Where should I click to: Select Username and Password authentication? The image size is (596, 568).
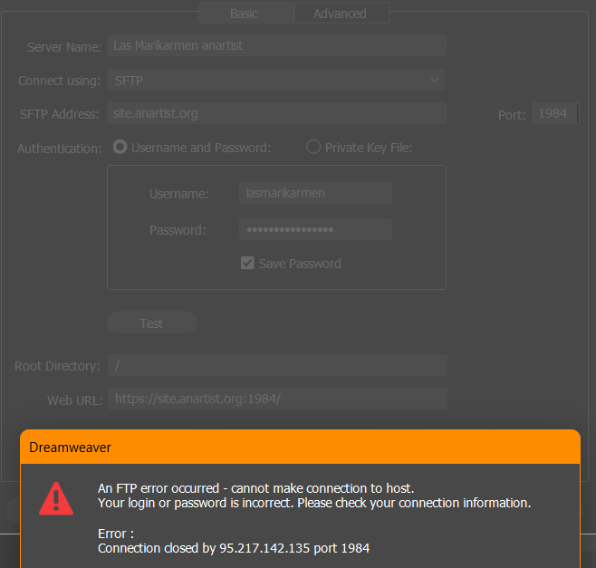coord(120,147)
